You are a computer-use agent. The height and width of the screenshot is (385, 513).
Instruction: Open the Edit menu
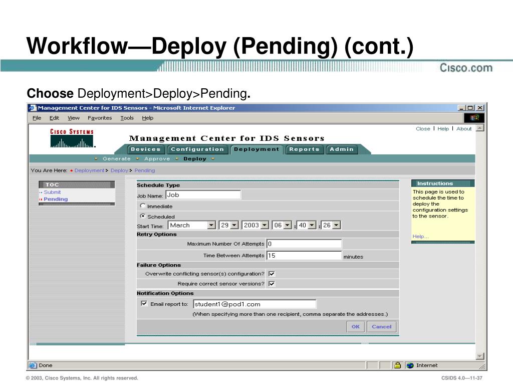54,118
